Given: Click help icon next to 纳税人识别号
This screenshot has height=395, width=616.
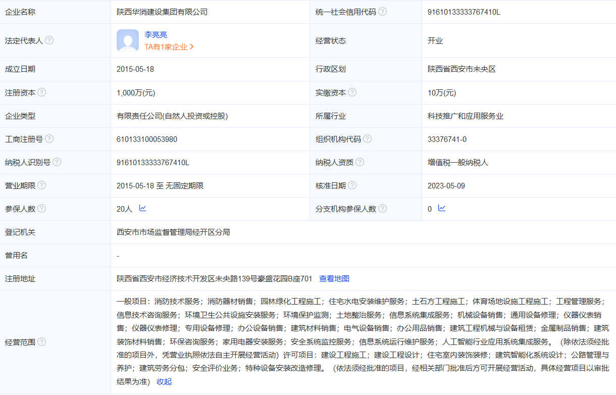Looking at the screenshot, I should 57,162.
